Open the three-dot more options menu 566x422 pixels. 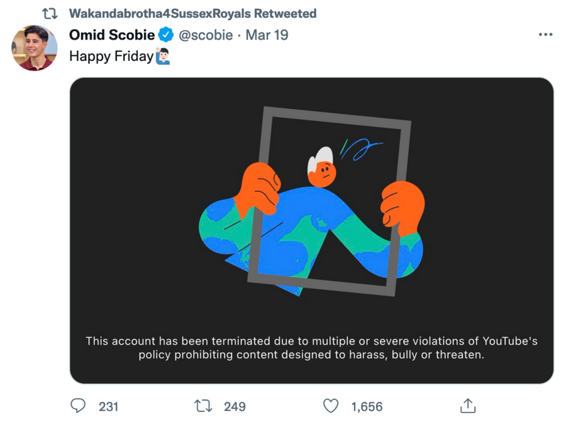(x=545, y=35)
